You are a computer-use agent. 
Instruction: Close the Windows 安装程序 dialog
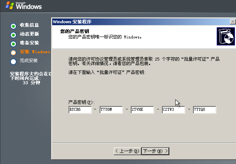(232, 22)
